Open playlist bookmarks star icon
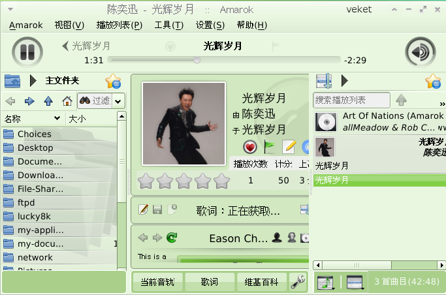The height and width of the screenshot is (295, 446). tap(433, 82)
